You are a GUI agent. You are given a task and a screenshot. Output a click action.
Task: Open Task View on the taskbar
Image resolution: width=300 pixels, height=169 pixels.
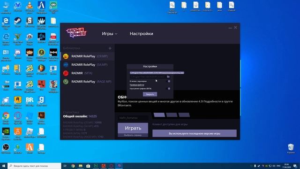[x=65, y=166]
